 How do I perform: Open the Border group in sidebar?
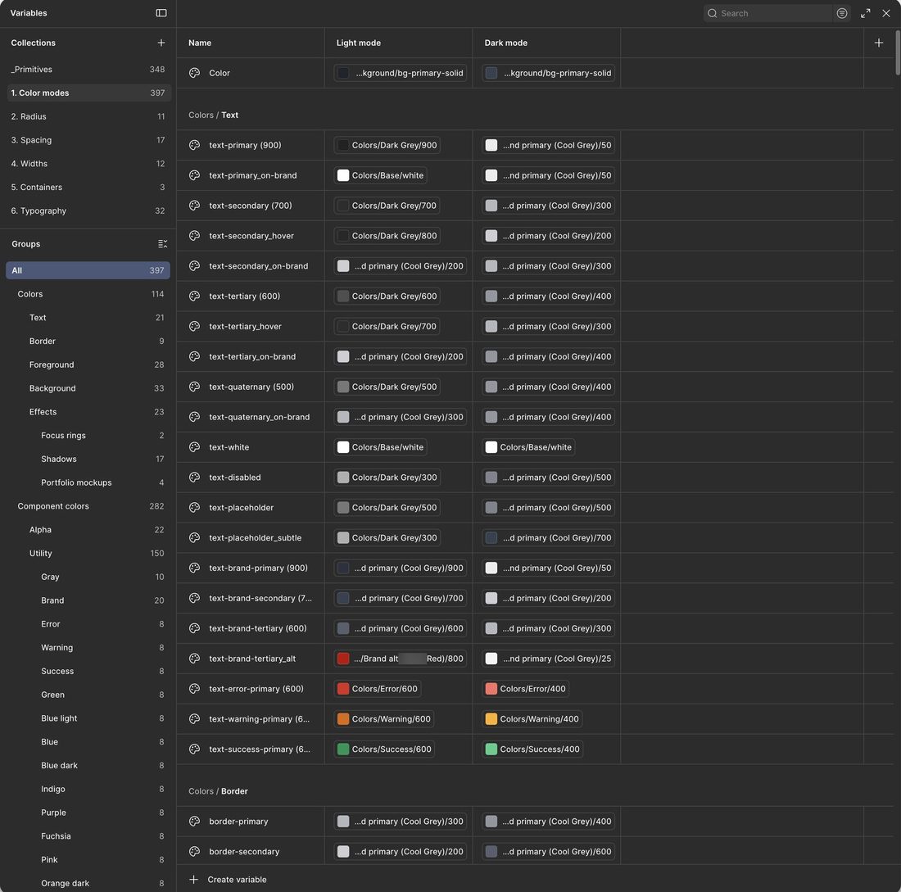click(x=88, y=341)
